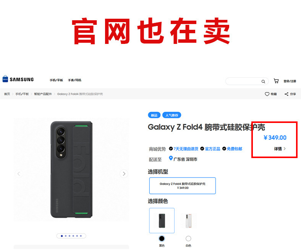The height and width of the screenshot is (252, 301).
Task: Select Galaxy Z Fold4 model option
Action: point(182,186)
